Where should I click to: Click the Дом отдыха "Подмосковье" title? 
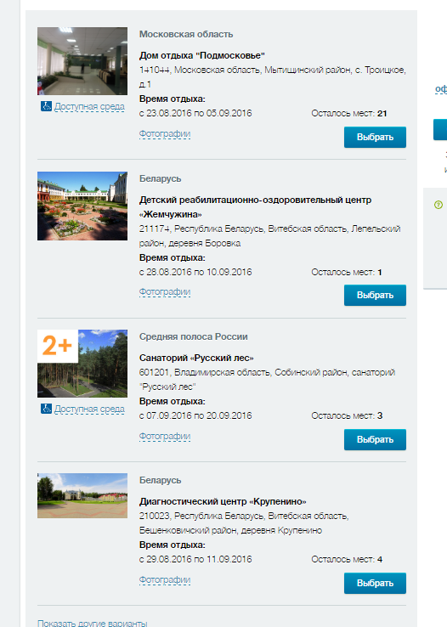202,55
